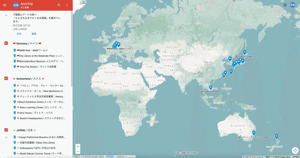Zoom out with the minus button
Image resolution: width=300 pixels, height=158 pixels.
pyautogui.click(x=78, y=151)
